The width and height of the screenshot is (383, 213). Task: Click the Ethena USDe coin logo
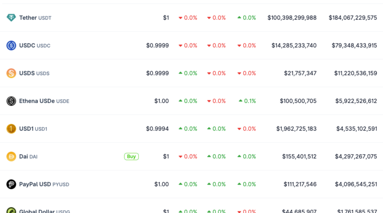click(11, 101)
